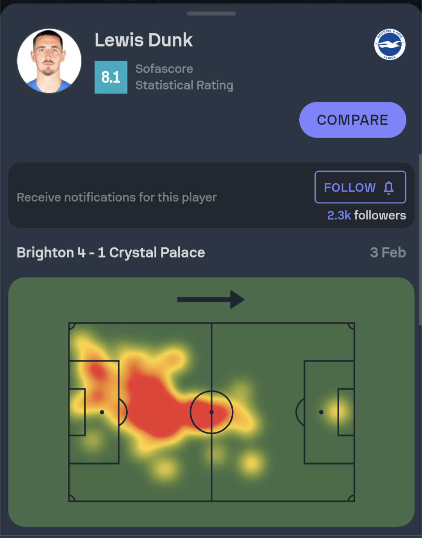The image size is (422, 538).
Task: Click the attack direction arrow above pitch
Action: 211,299
